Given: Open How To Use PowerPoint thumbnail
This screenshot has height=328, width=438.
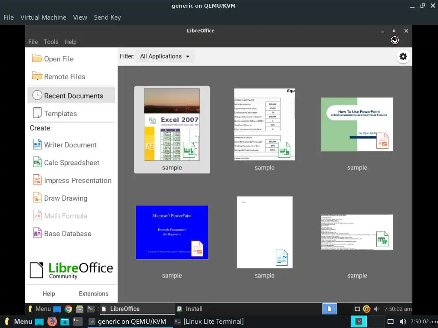Looking at the screenshot, I should [357, 124].
